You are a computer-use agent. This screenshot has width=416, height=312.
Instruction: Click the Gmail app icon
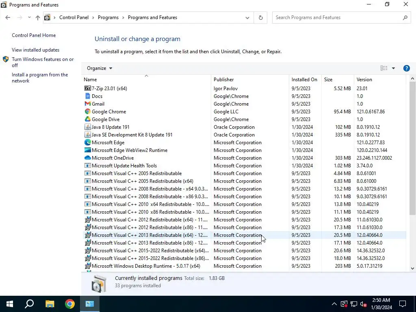pos(88,104)
